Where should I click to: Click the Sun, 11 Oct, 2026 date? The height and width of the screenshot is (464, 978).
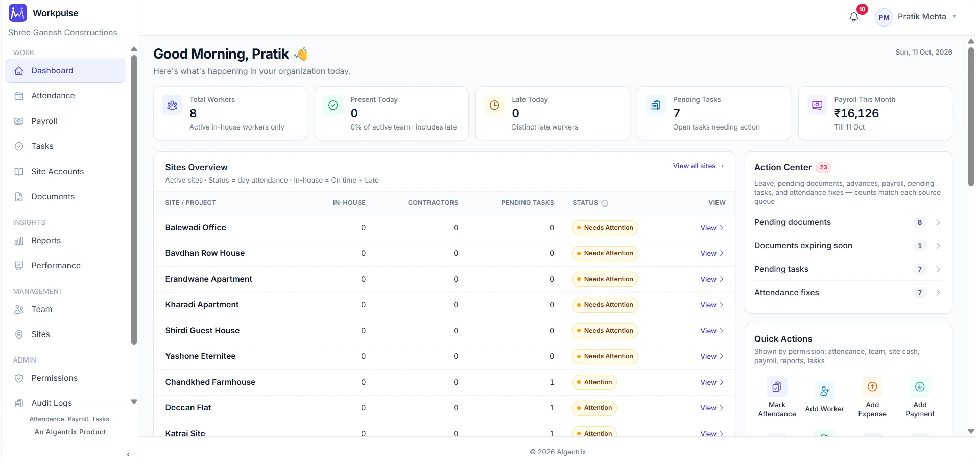coord(923,52)
